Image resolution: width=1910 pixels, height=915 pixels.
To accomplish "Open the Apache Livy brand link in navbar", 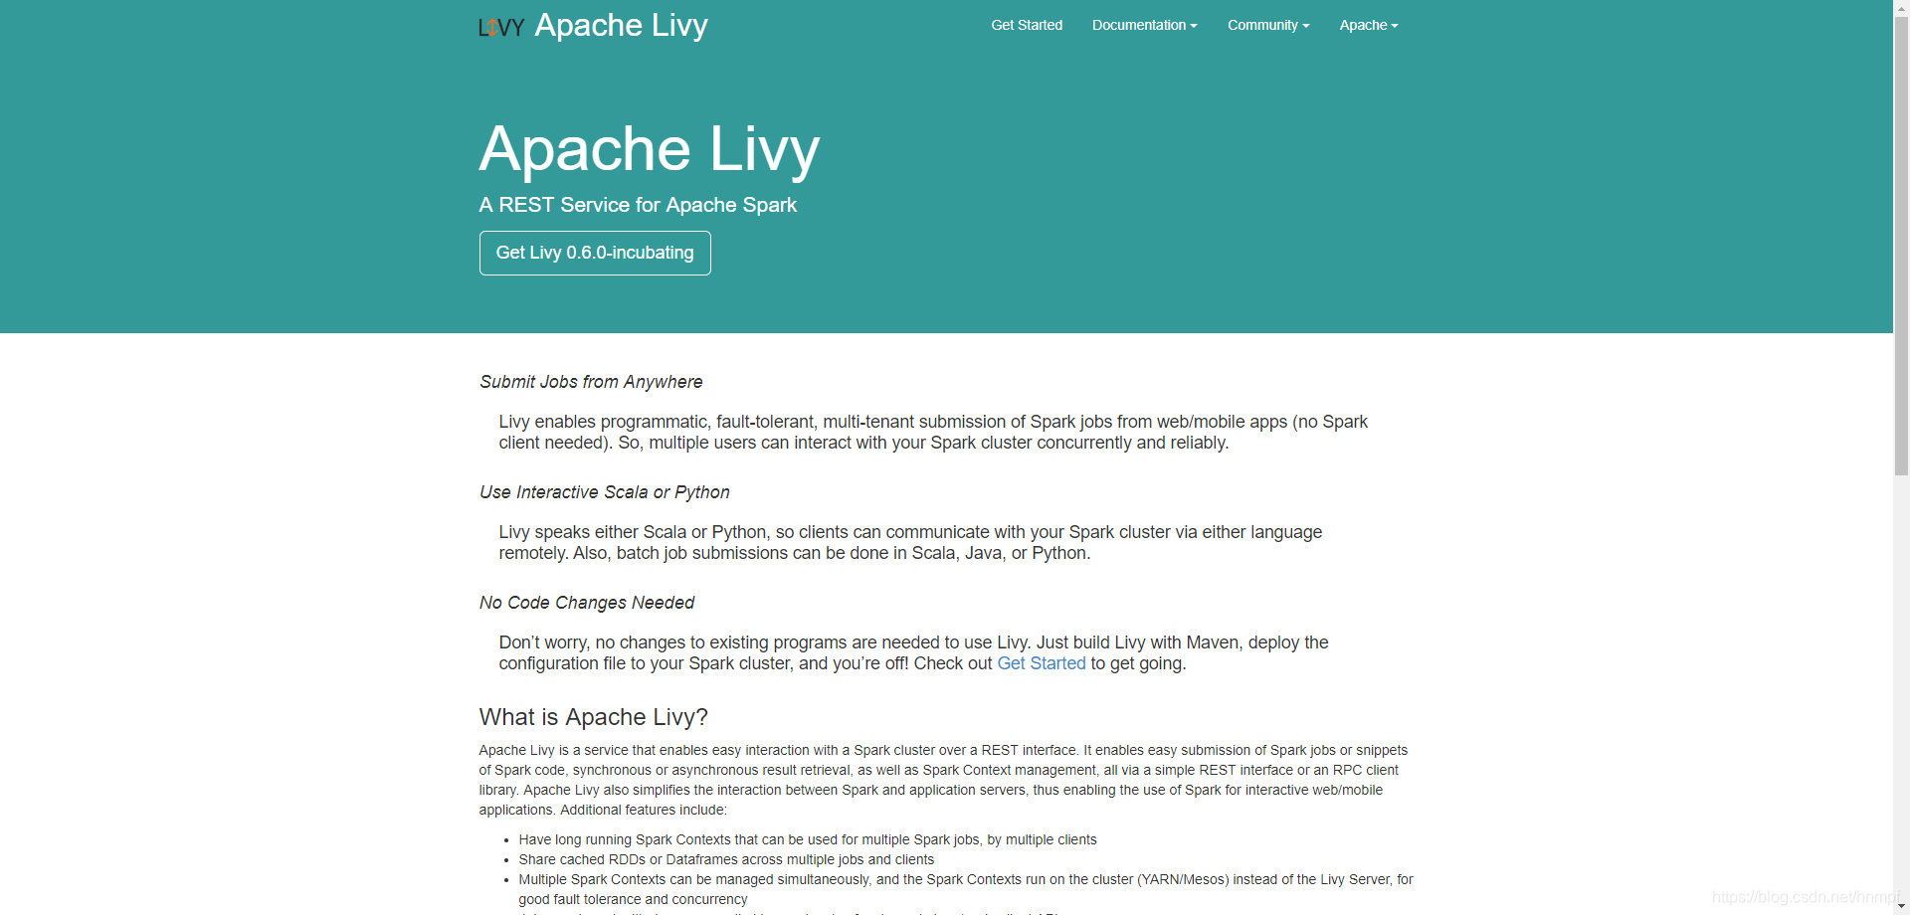I will 621,25.
